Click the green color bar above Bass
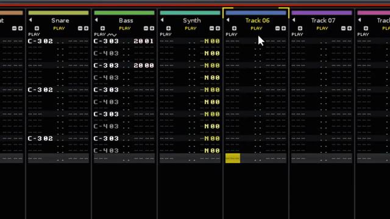The height and width of the screenshot is (219, 390). 124,13
